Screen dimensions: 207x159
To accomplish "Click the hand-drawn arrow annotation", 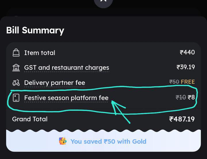I will click(120, 110).
